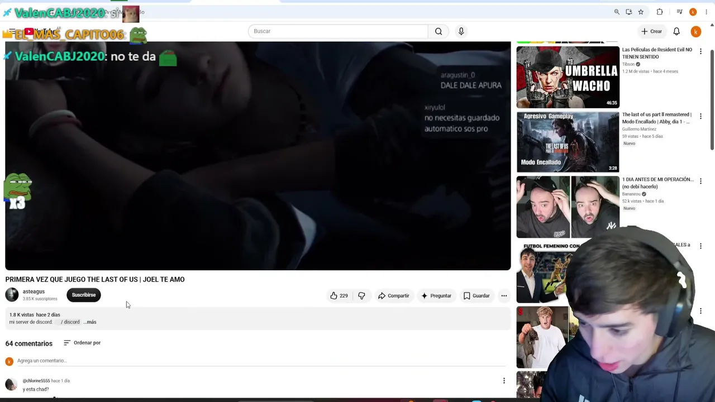Open options for '1 DIA ANTES DE MI OPERACIÓN' video
Image resolution: width=715 pixels, height=402 pixels.
(x=700, y=181)
